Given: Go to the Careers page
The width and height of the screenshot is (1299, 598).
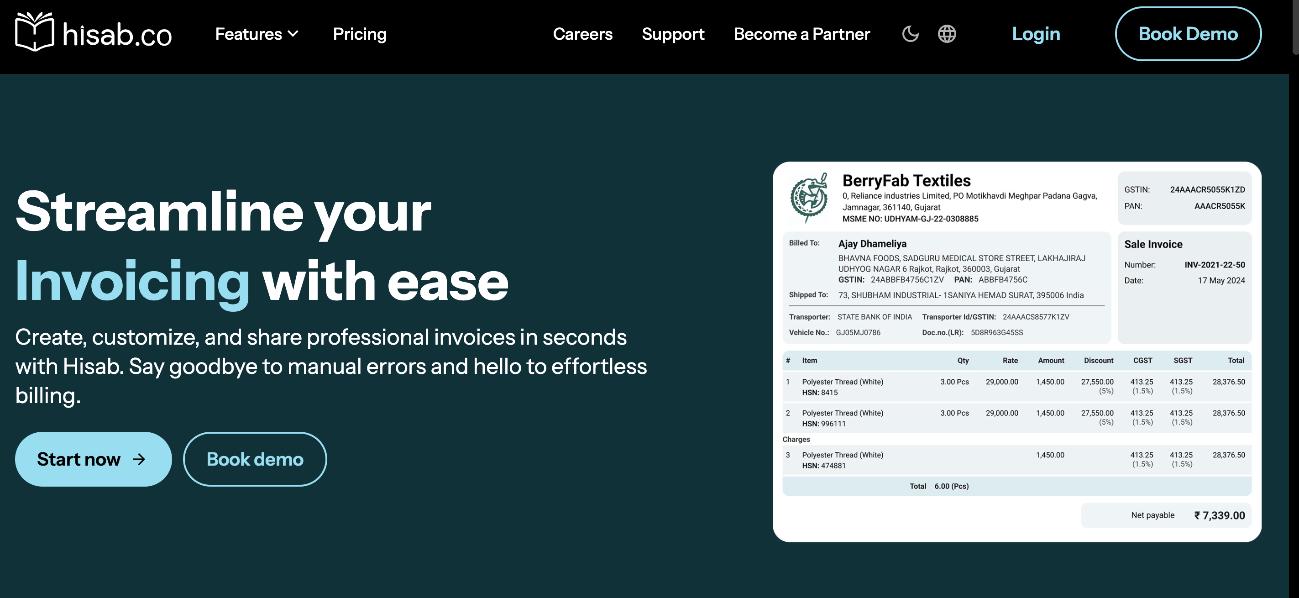Looking at the screenshot, I should click(x=582, y=34).
